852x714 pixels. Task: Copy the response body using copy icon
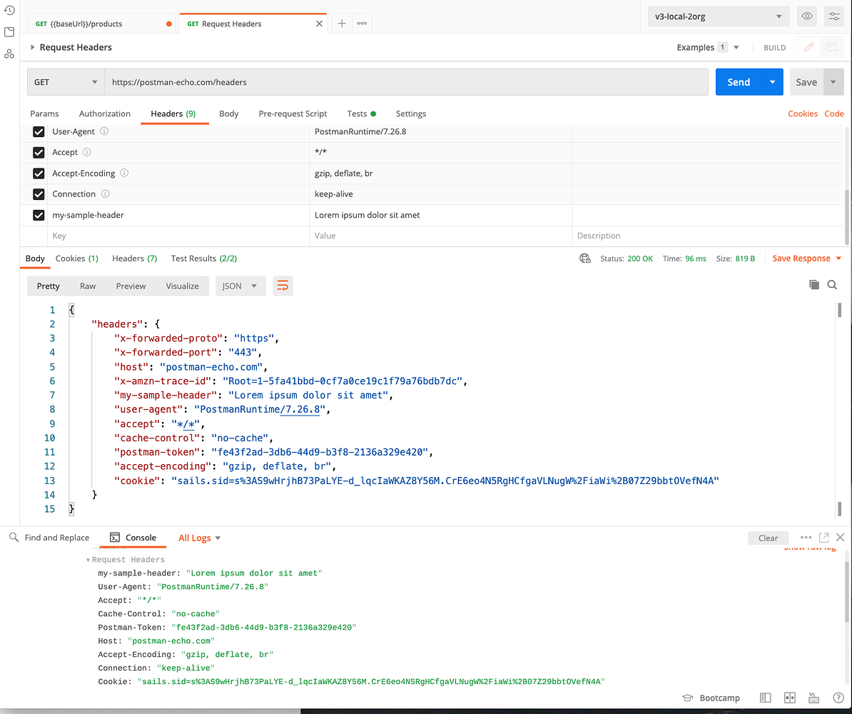814,284
